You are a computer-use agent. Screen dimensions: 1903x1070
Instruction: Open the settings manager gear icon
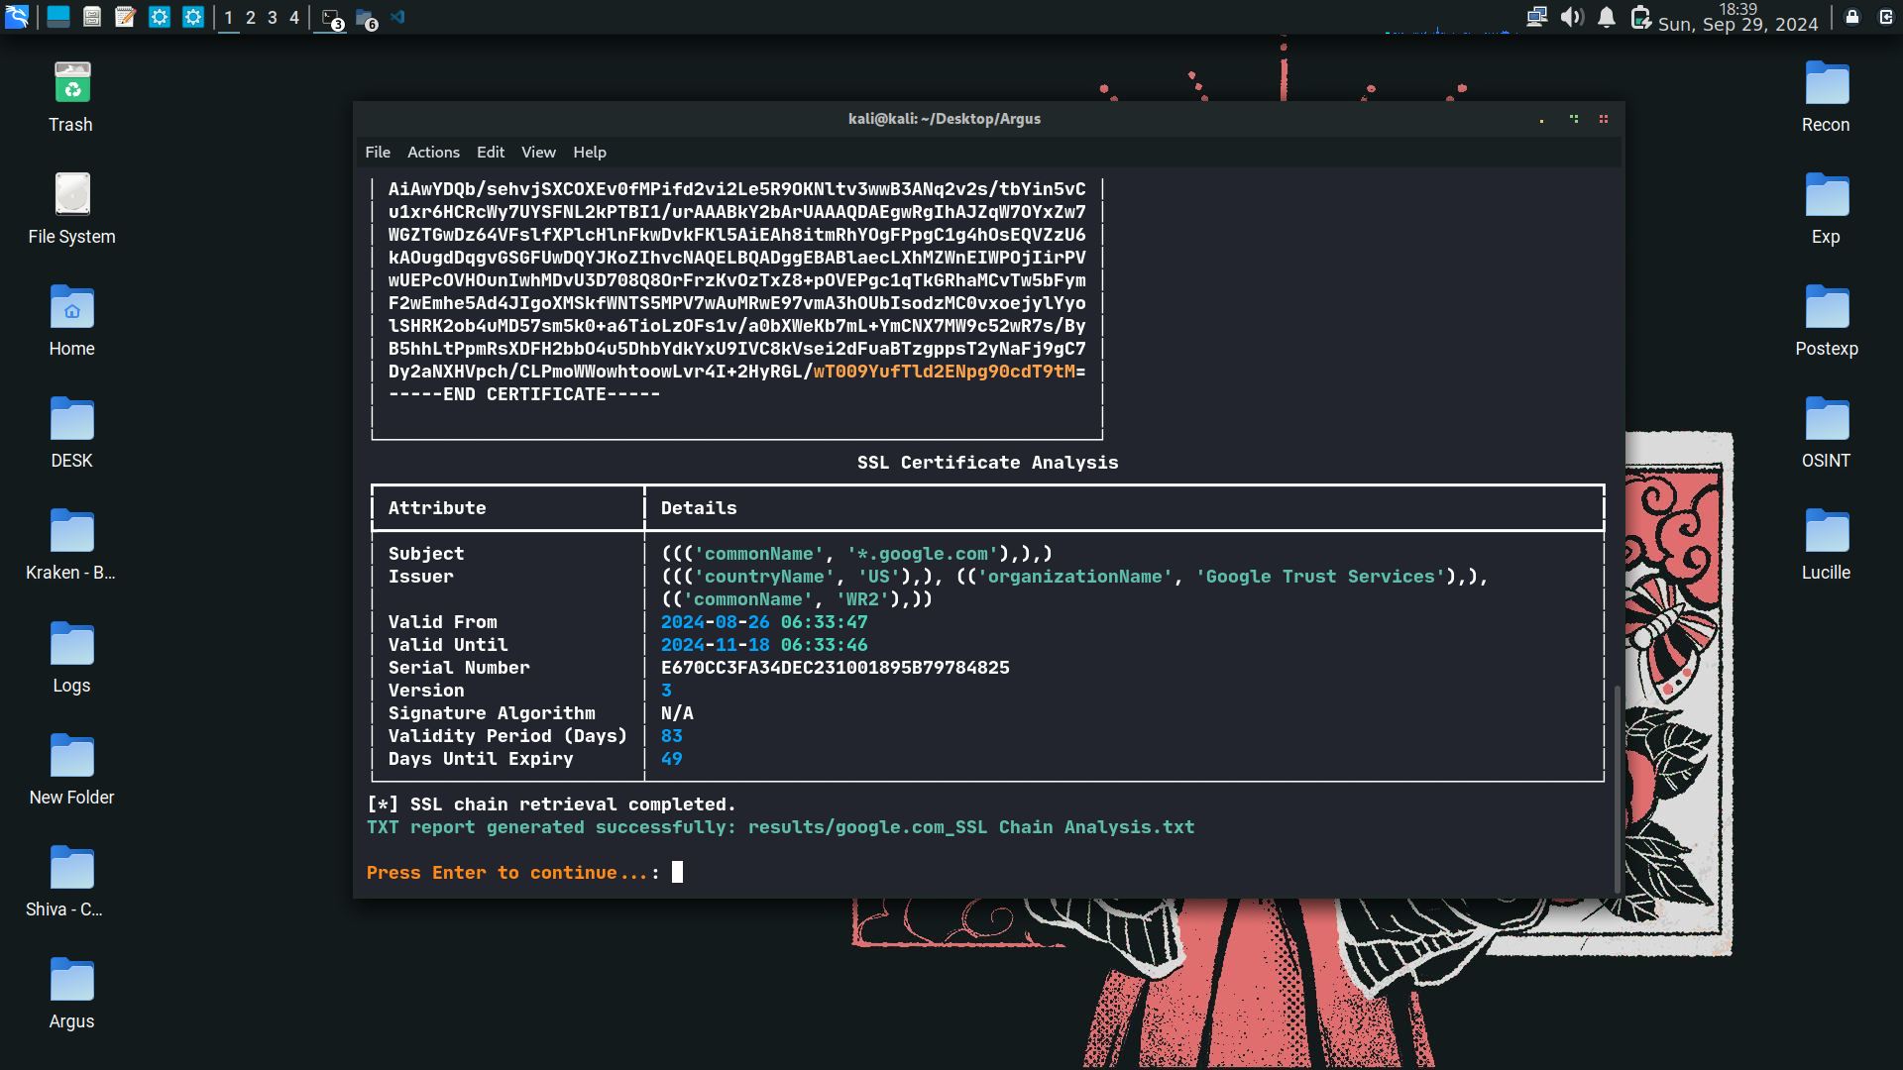point(160,17)
